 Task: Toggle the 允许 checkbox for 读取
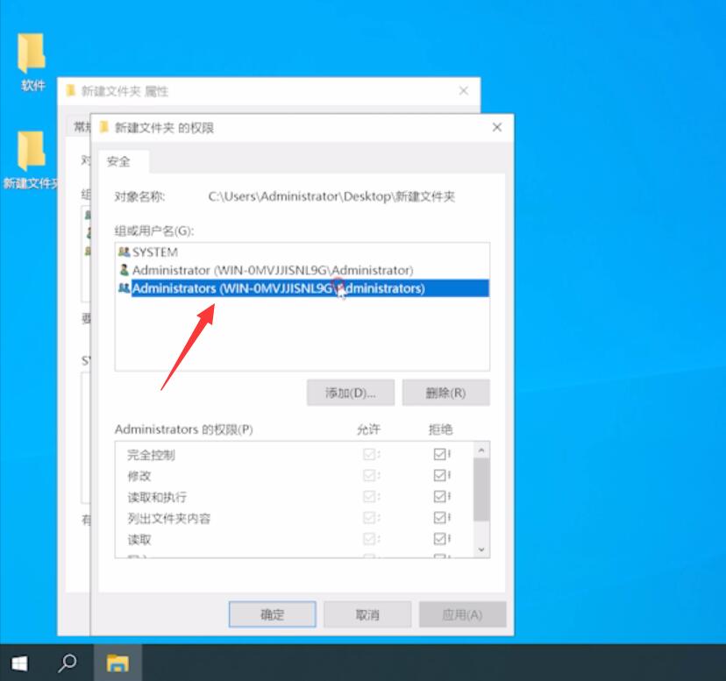(x=369, y=538)
